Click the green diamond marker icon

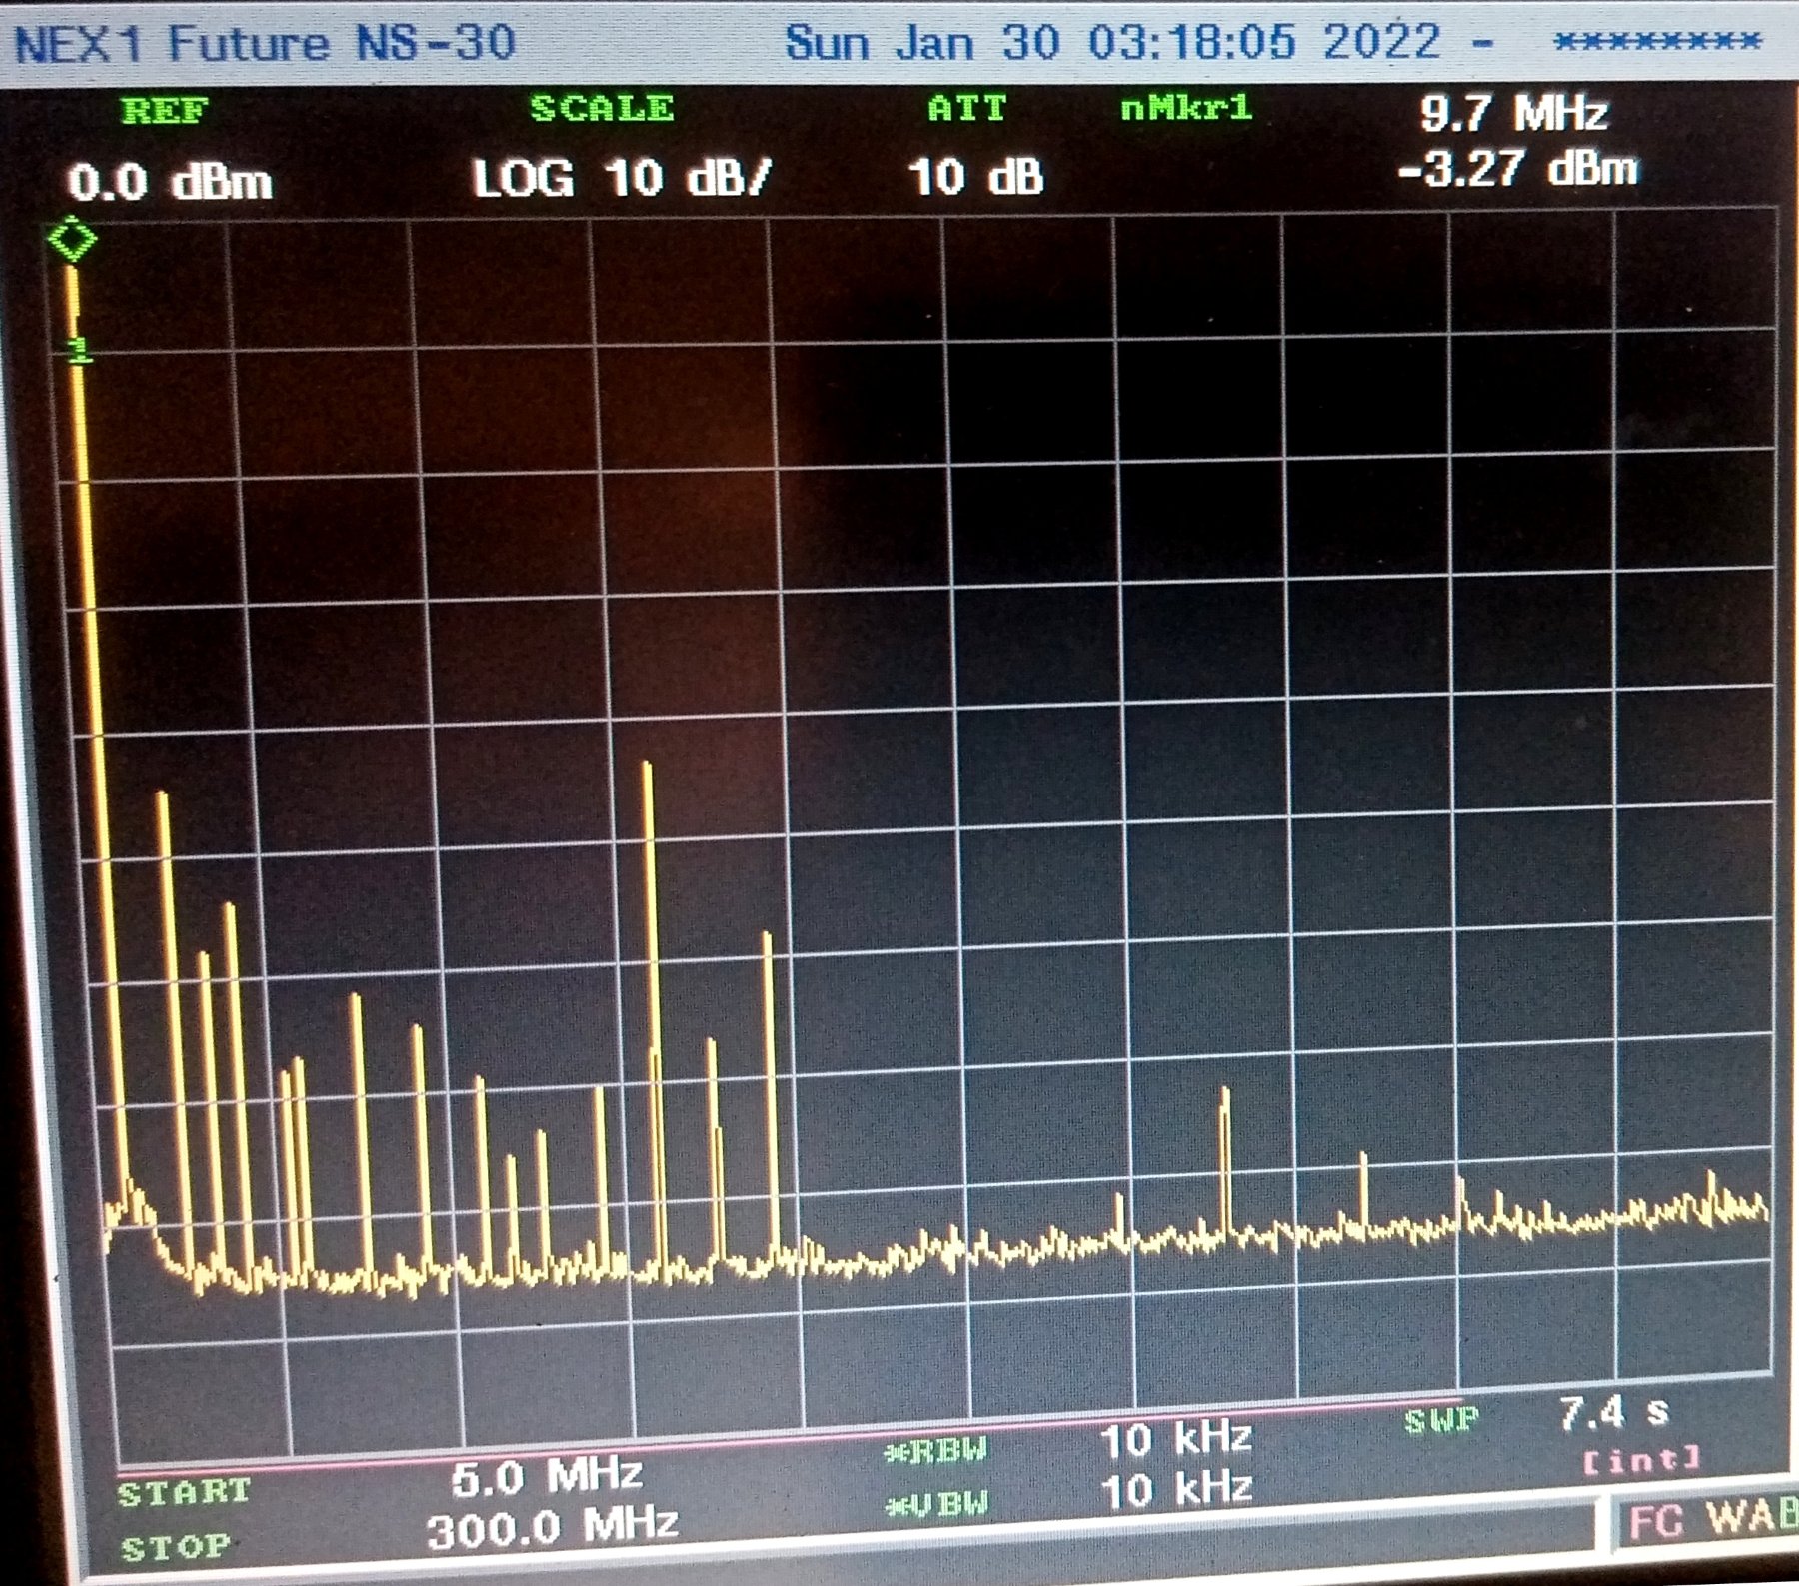click(73, 239)
